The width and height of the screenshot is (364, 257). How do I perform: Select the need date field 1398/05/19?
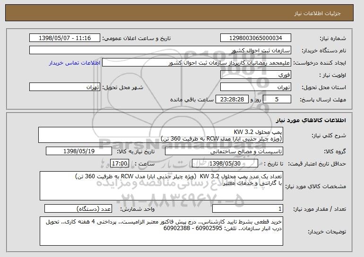[x=79, y=151]
